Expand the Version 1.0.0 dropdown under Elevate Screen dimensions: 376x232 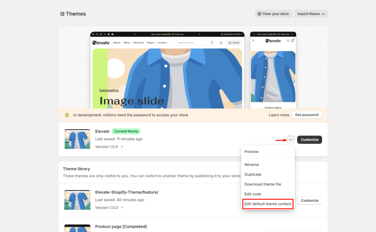point(109,147)
